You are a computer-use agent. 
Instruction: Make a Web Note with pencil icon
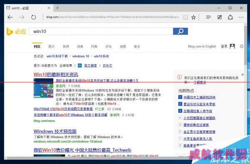(220, 17)
